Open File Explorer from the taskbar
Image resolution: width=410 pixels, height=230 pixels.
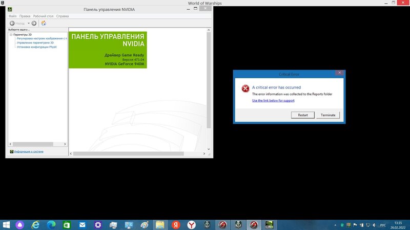coord(160,225)
